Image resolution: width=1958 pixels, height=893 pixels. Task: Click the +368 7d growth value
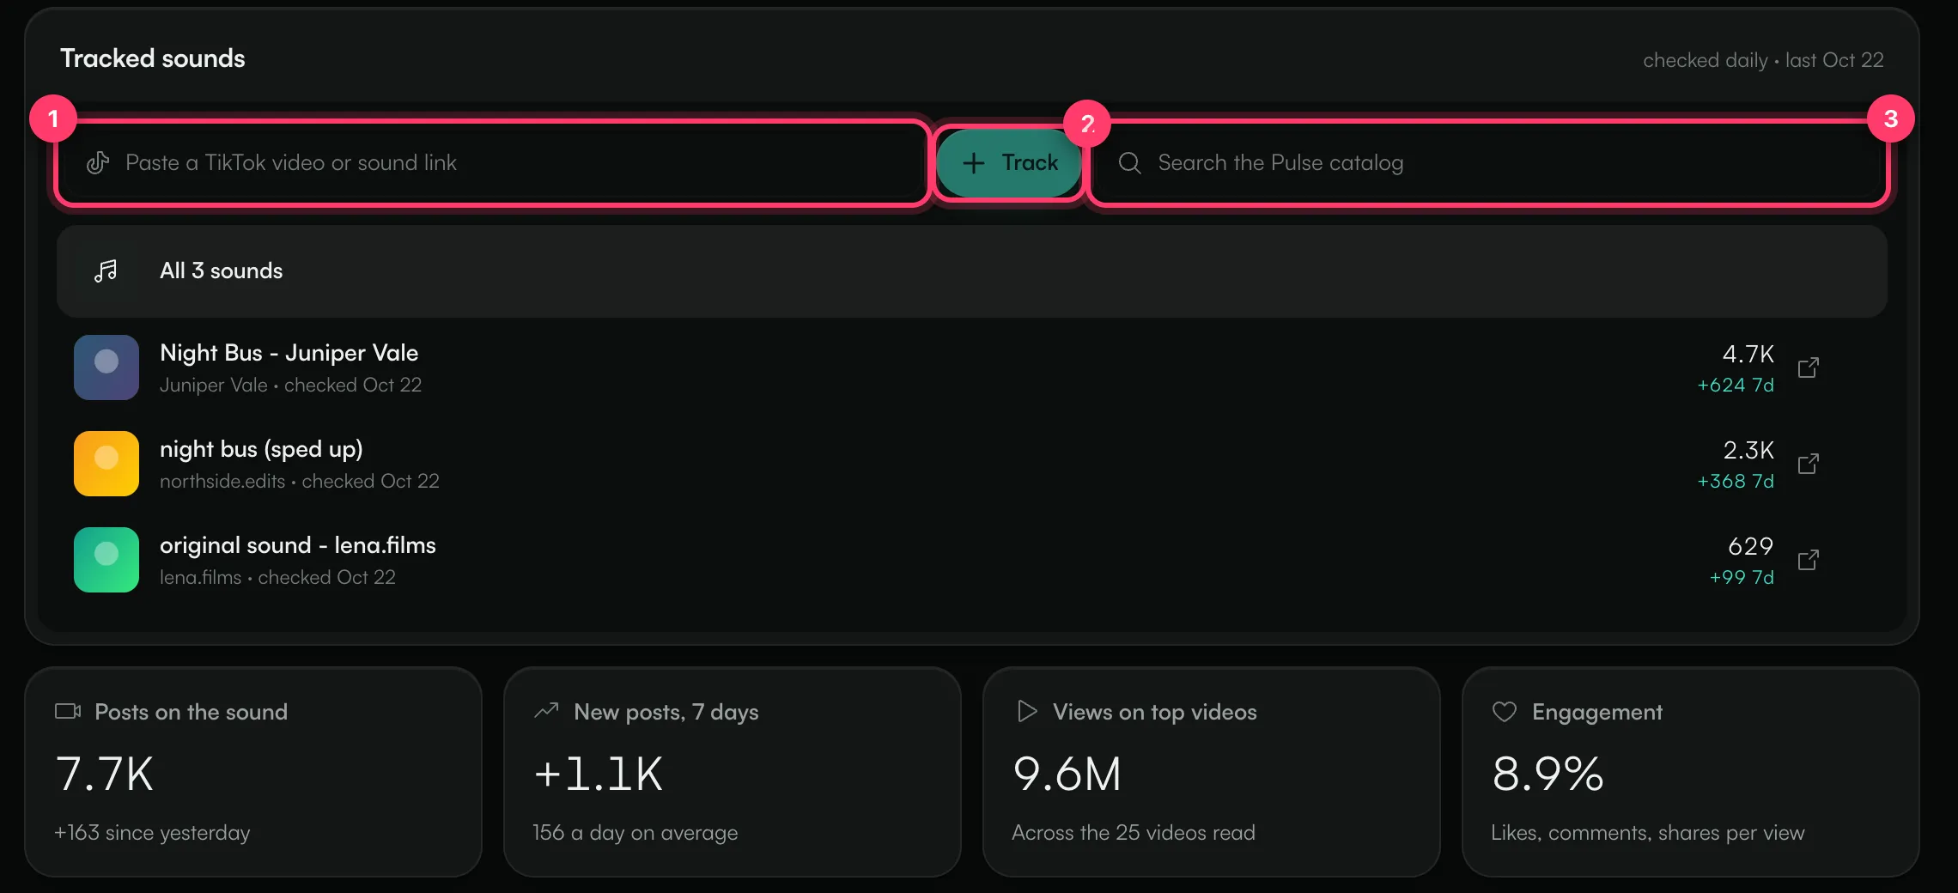tap(1736, 482)
